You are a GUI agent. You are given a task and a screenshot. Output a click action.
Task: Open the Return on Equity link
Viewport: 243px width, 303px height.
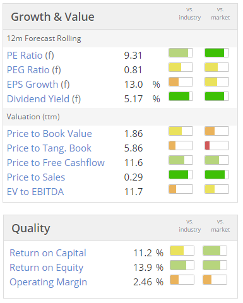click(47, 268)
